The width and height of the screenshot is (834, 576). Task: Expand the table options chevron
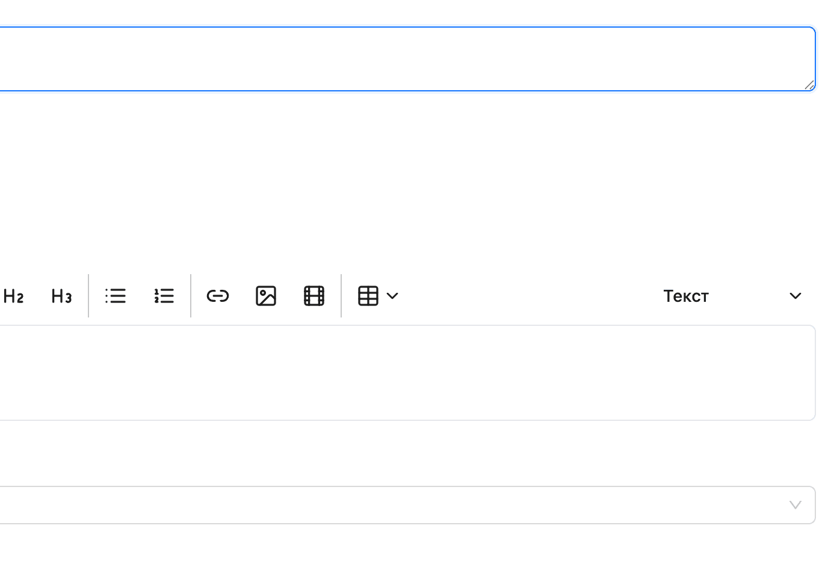(x=392, y=296)
